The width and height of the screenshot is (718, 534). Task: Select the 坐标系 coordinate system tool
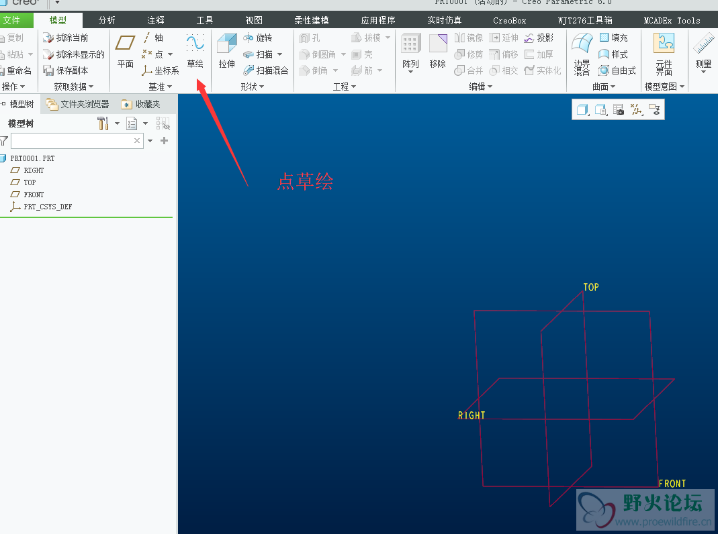pyautogui.click(x=161, y=70)
